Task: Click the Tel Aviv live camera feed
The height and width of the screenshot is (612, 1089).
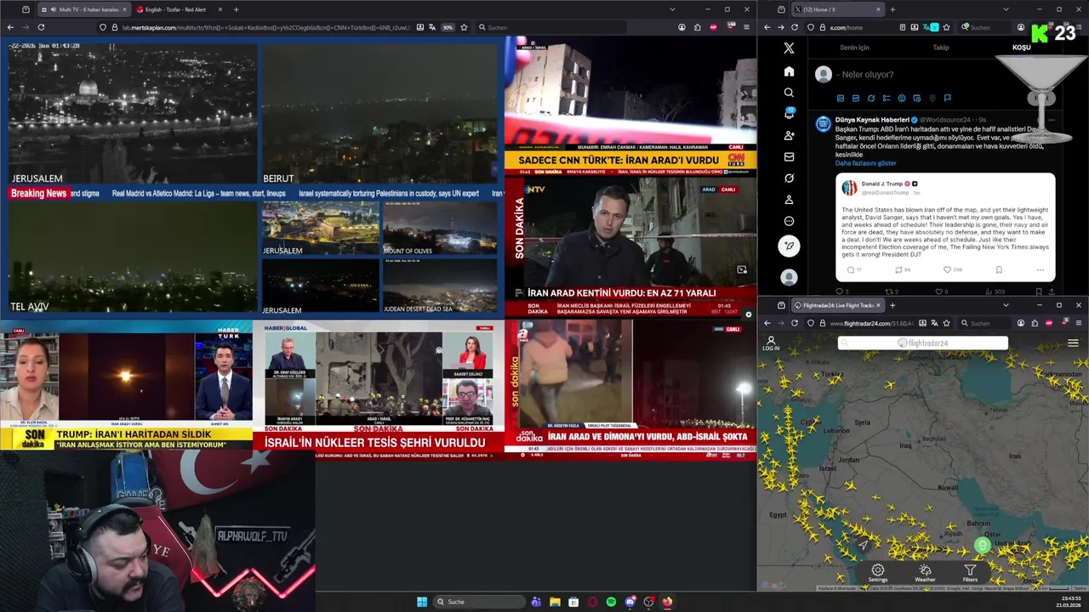Action: (x=133, y=258)
